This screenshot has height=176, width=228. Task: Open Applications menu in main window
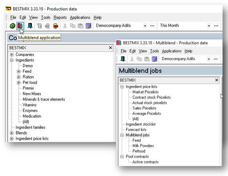click(80, 17)
